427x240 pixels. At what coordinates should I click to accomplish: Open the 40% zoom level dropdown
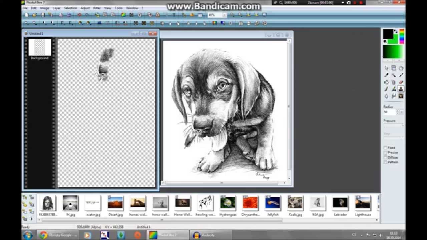(225, 15)
